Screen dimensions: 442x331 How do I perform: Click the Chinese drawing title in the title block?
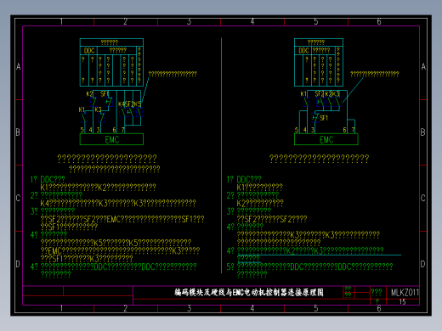coord(249,292)
